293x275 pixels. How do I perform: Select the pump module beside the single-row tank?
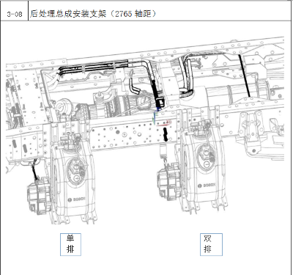pos(39,197)
